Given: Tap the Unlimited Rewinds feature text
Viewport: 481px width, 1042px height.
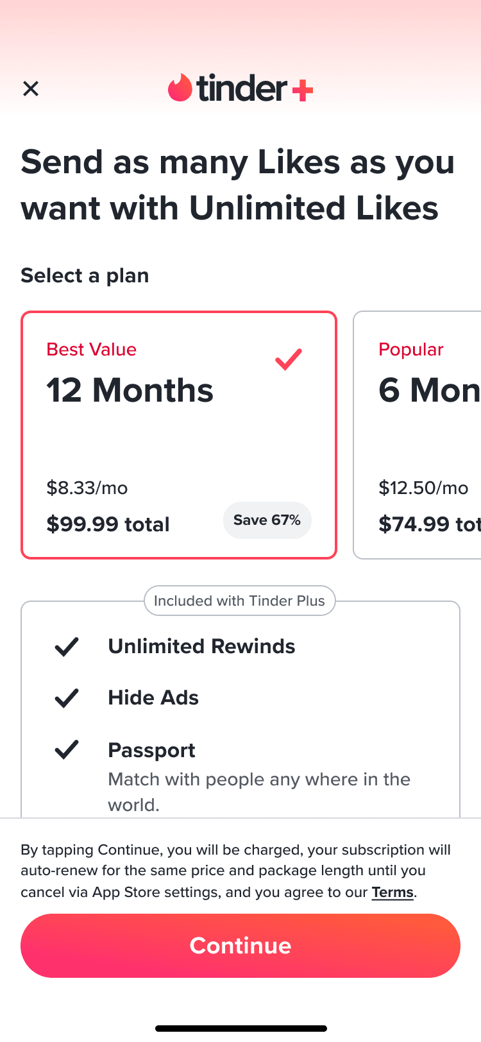Looking at the screenshot, I should (x=201, y=646).
